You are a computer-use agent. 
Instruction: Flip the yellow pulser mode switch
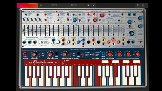(x=58, y=19)
